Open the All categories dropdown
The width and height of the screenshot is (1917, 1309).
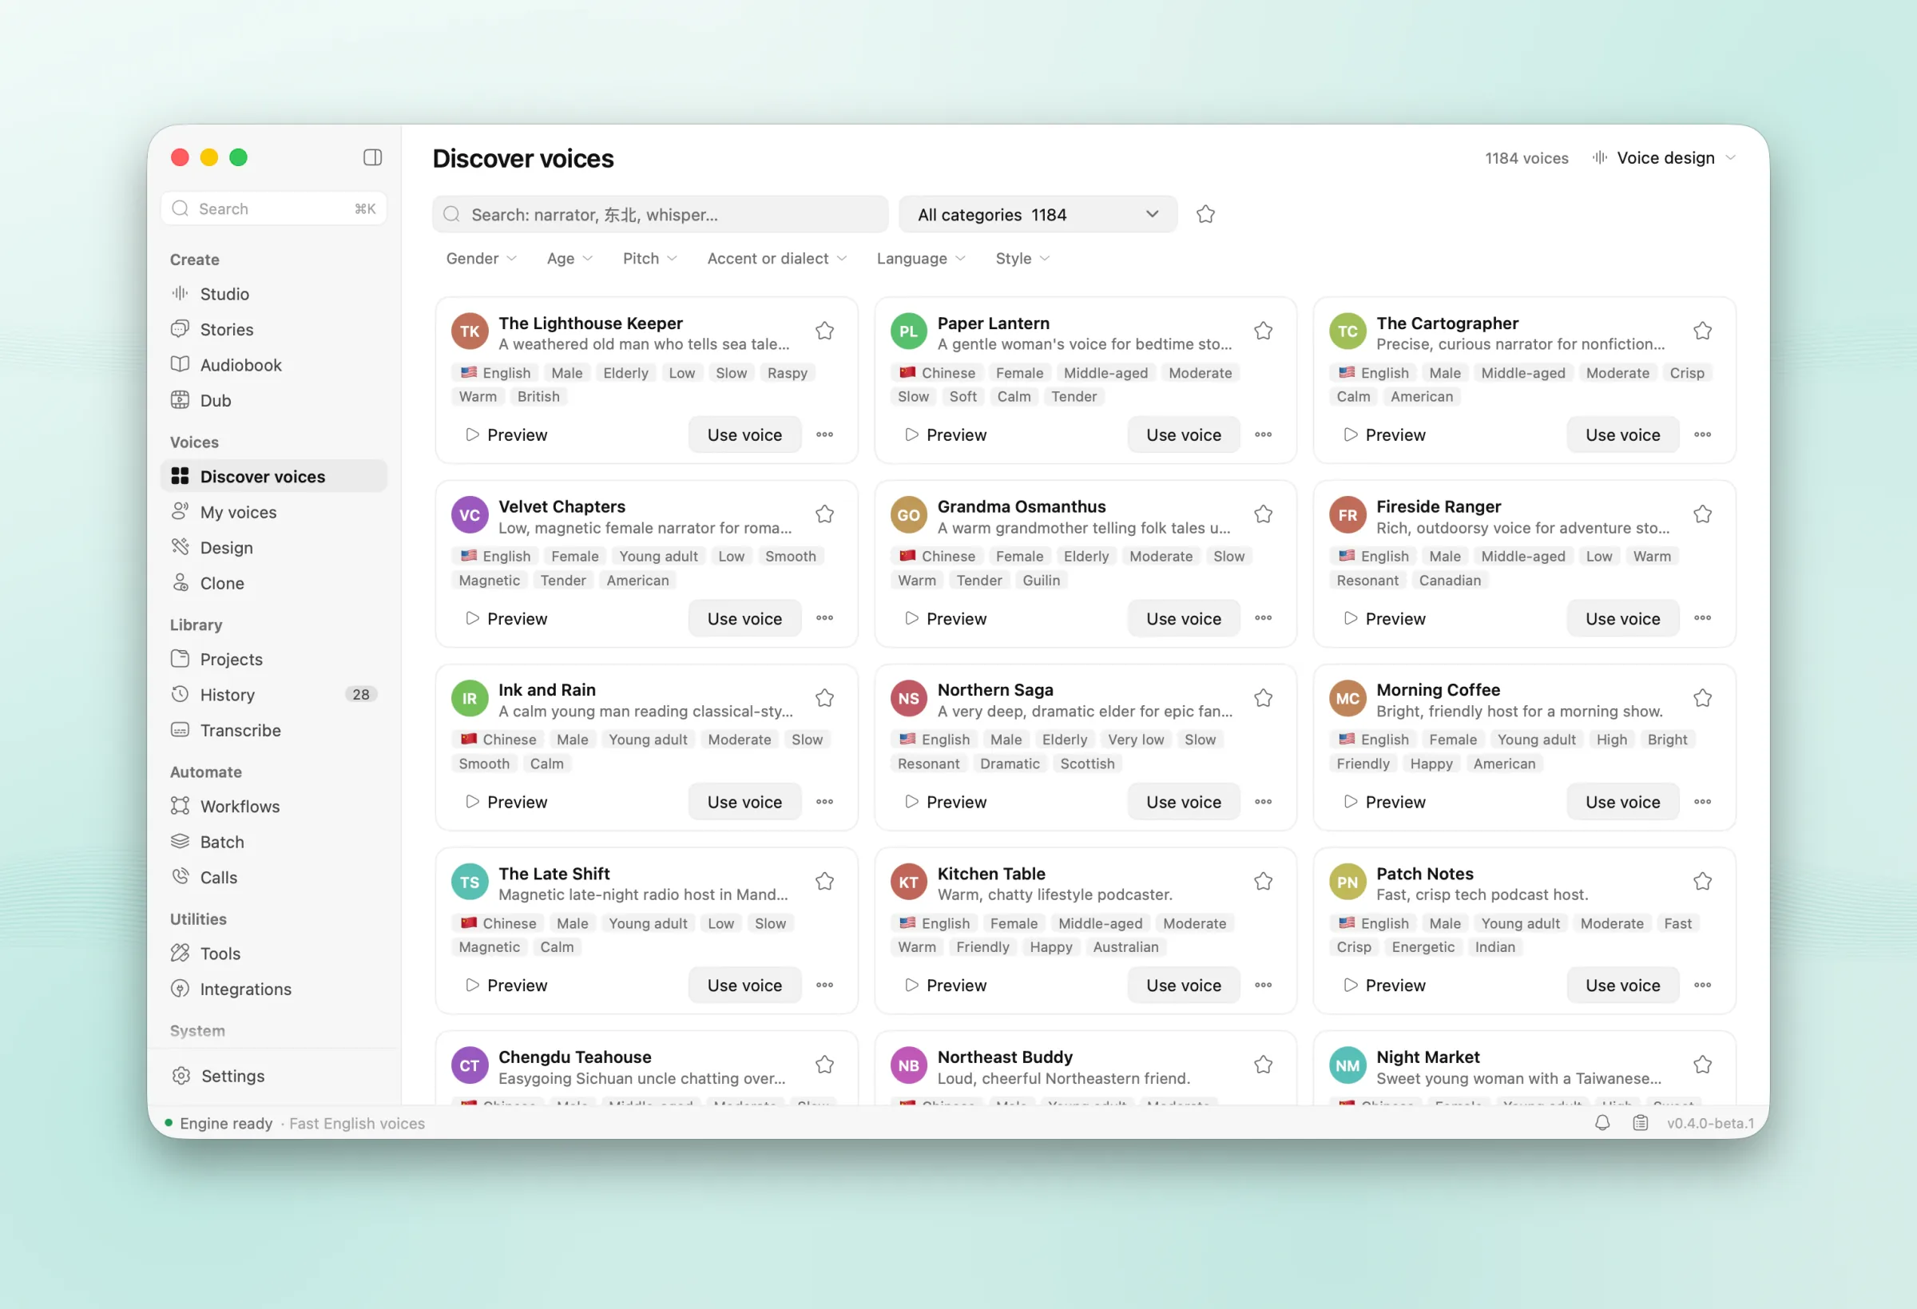pos(1038,215)
